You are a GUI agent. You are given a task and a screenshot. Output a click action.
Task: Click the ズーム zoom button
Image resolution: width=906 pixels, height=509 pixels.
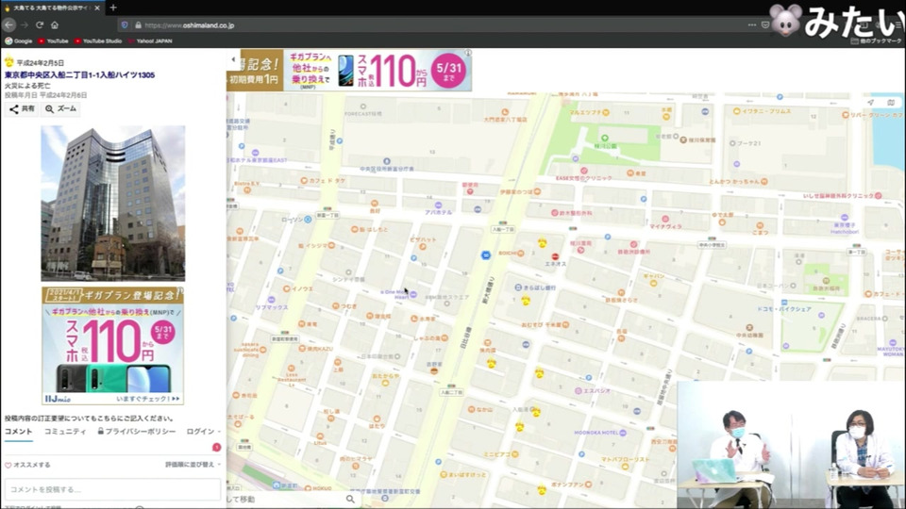point(60,108)
